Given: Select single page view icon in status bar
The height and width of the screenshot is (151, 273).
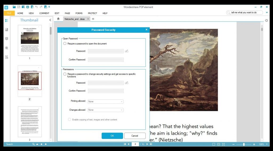Looking at the screenshot, I should point(214,144).
